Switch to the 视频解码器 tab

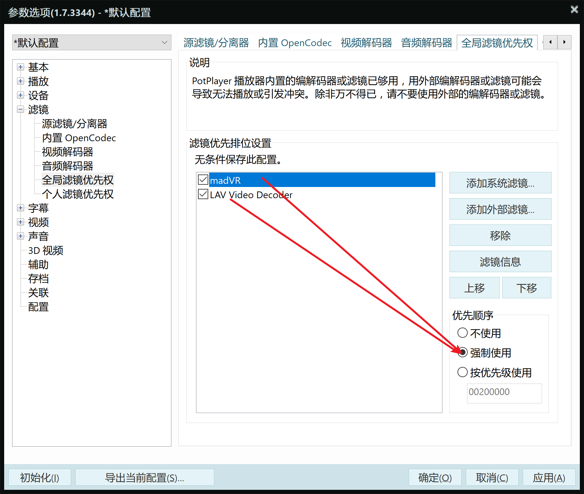click(x=366, y=43)
